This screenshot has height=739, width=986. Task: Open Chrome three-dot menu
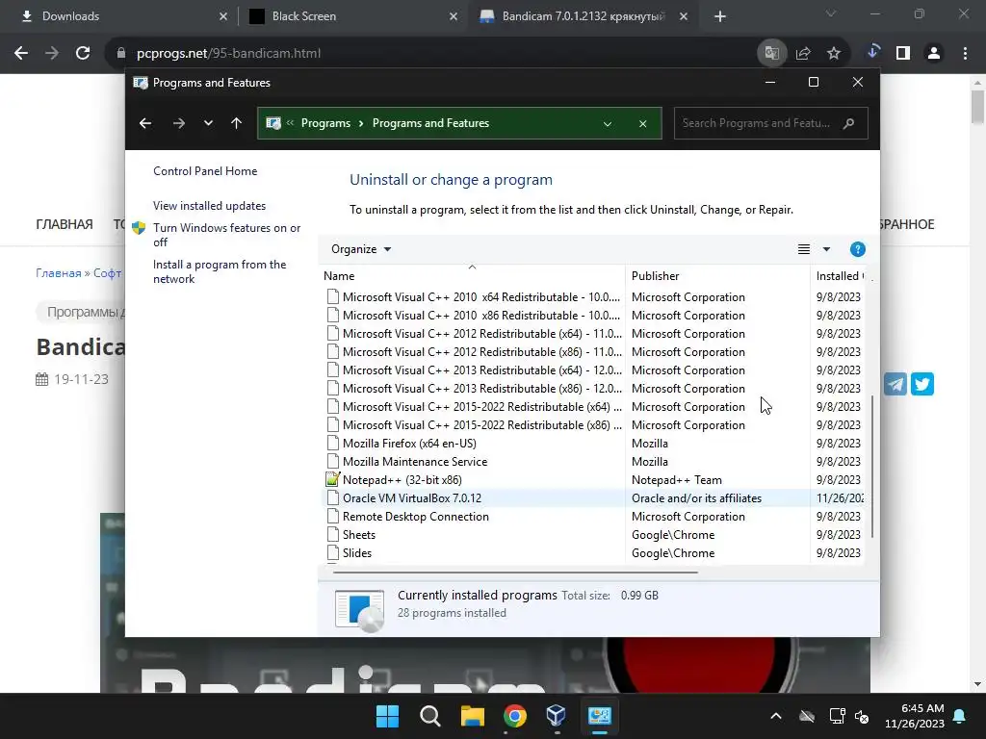(x=965, y=54)
